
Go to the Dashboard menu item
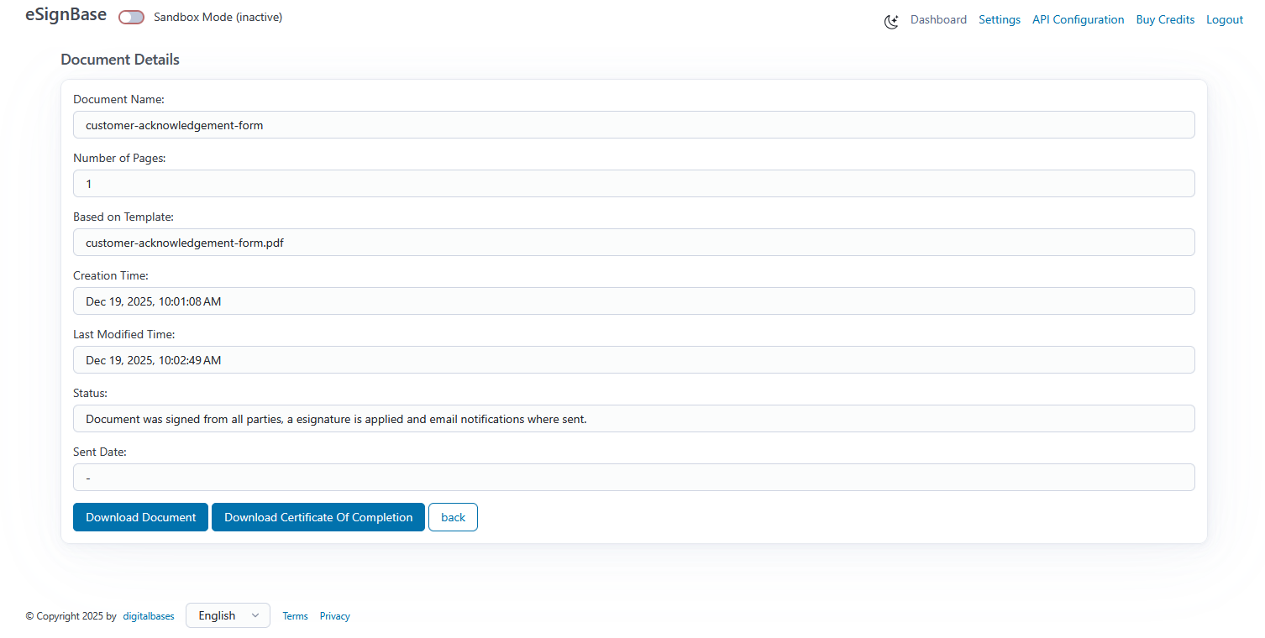(938, 19)
